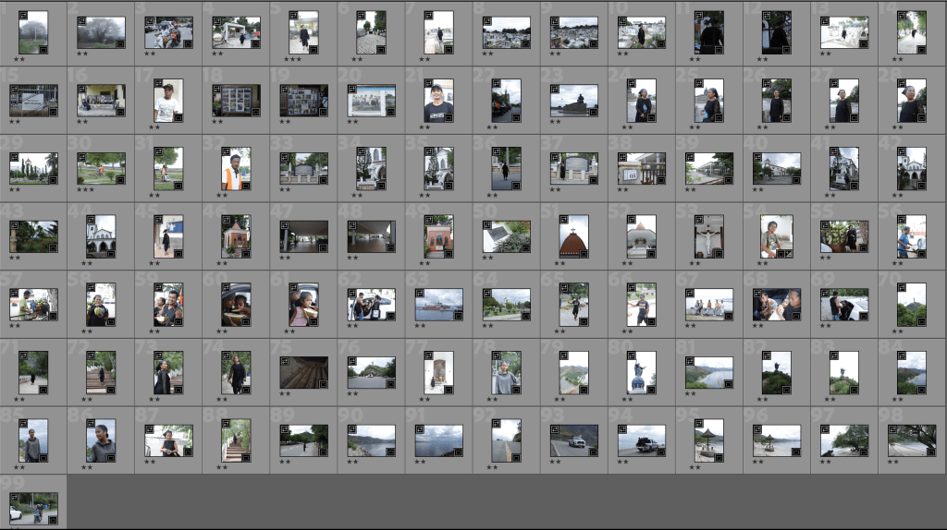Click top-left badge icon on photo 17

[x=159, y=84]
